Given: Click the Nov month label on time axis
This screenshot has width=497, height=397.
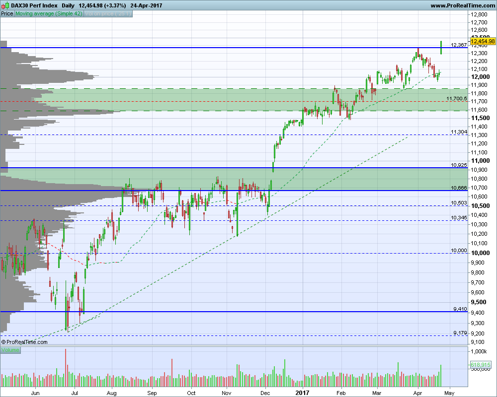Looking at the screenshot, I should coord(226,393).
